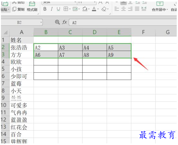The image size is (178, 145).
Task: Justify text alignment
Action: (137, 9)
